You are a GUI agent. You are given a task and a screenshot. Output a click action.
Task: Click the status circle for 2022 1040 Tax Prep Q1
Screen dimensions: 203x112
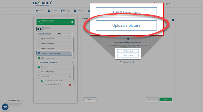42,85
